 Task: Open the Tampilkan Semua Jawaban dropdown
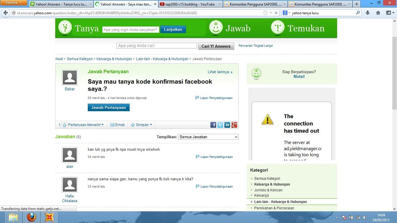[208, 137]
